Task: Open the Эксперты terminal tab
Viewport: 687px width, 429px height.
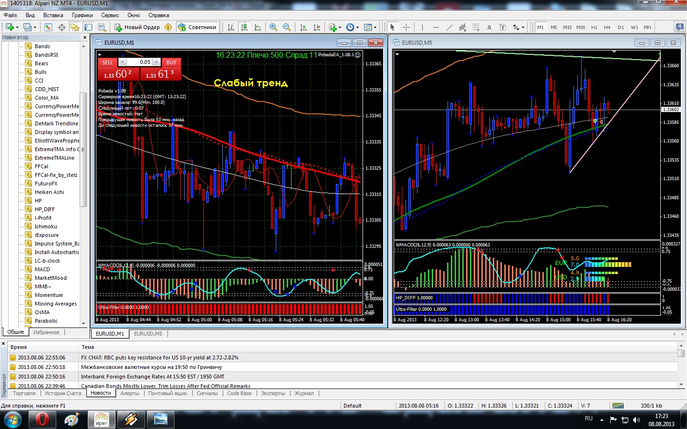Action: coord(273,393)
